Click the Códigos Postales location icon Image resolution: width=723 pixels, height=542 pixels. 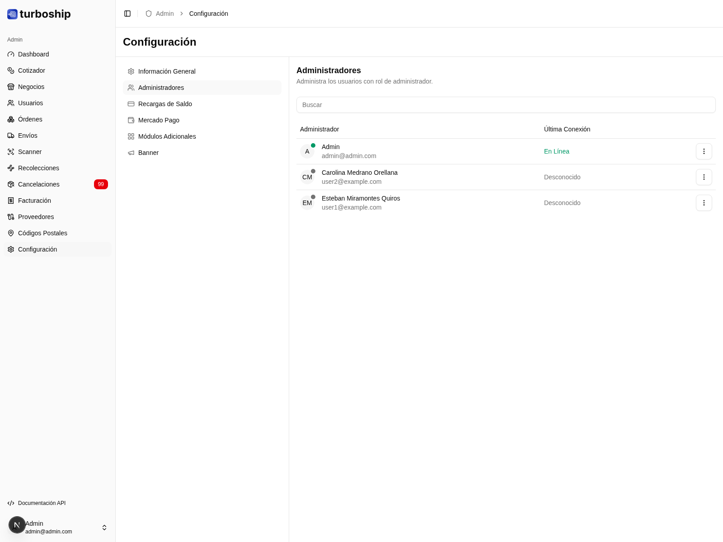point(11,233)
